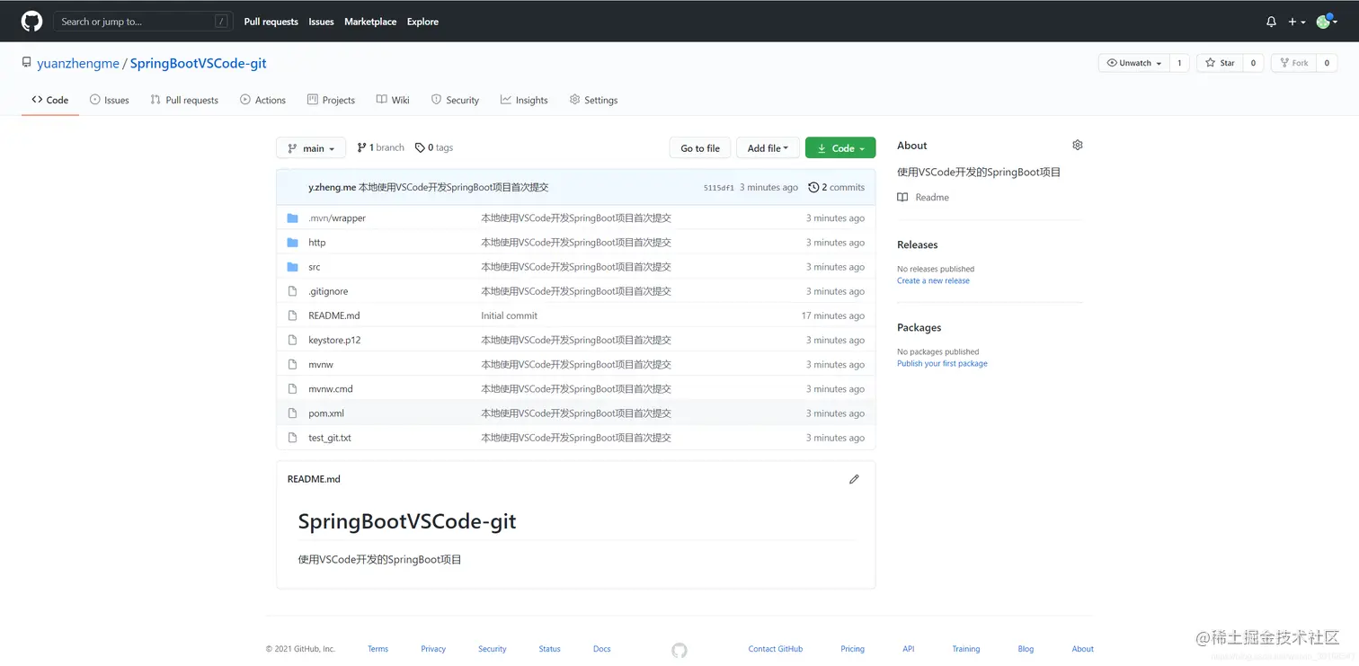Open the Readme link under About
Screen dimensions: 1359x666
[x=923, y=198]
